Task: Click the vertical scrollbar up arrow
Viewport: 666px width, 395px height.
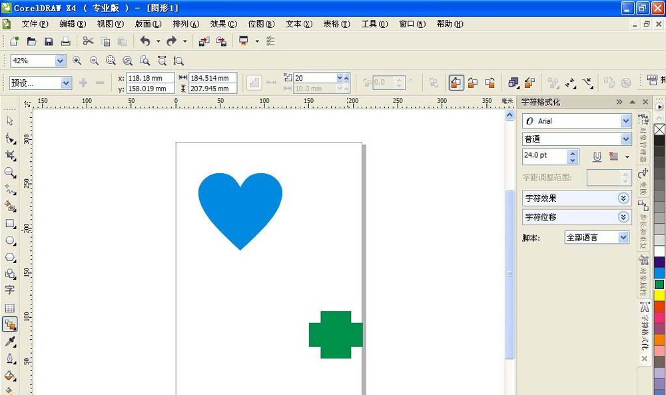Action: point(509,115)
